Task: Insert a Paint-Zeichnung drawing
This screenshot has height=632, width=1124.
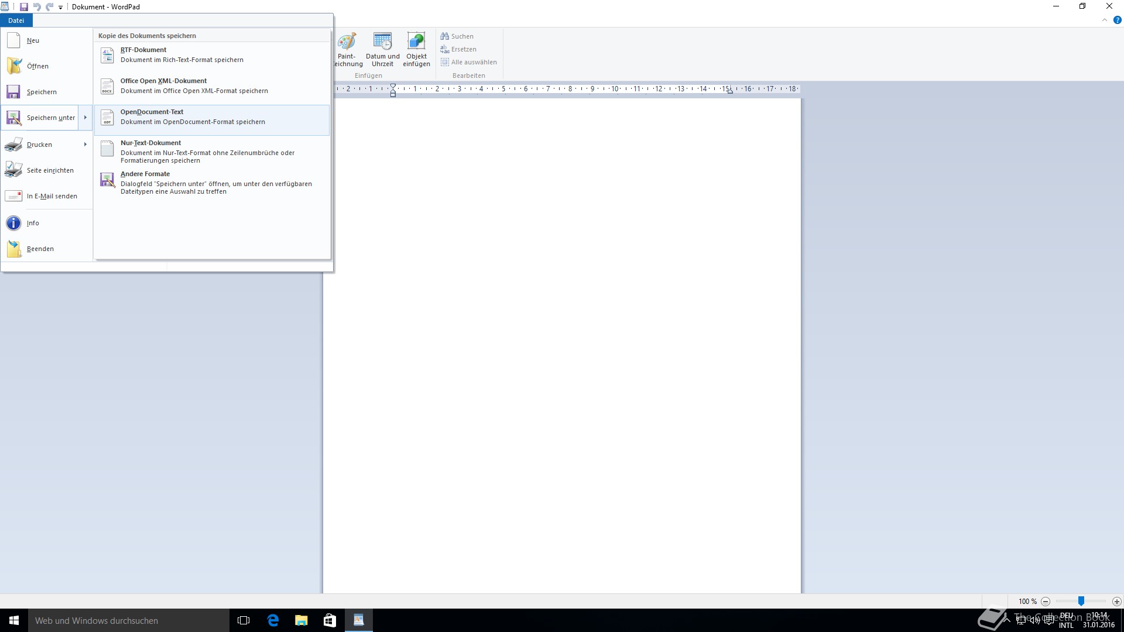Action: [348, 50]
